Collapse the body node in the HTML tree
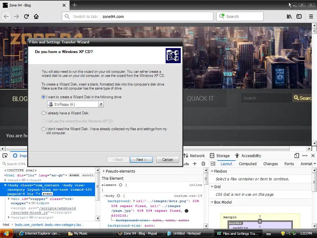Image resolution: width=317 pixels, height=238 pixels. (x=5, y=185)
